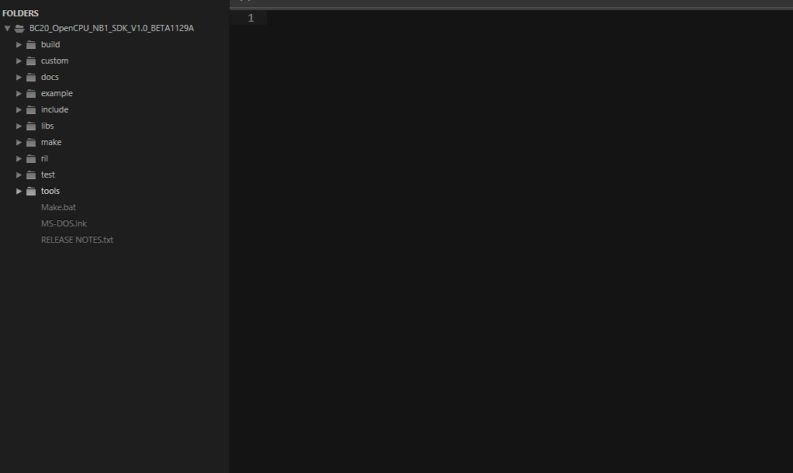The width and height of the screenshot is (793, 473).
Task: Expand the custom folder arrow
Action: pos(19,60)
